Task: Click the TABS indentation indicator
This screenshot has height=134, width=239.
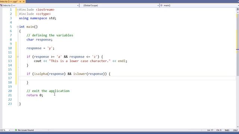Action: (x=227, y=130)
